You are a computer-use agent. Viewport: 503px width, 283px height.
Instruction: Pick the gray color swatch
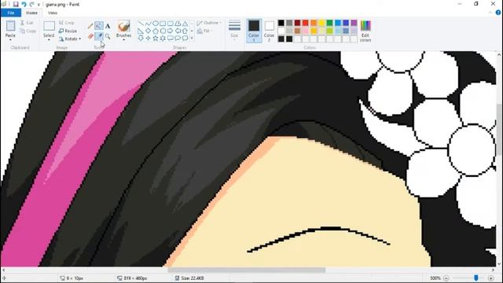289,23
